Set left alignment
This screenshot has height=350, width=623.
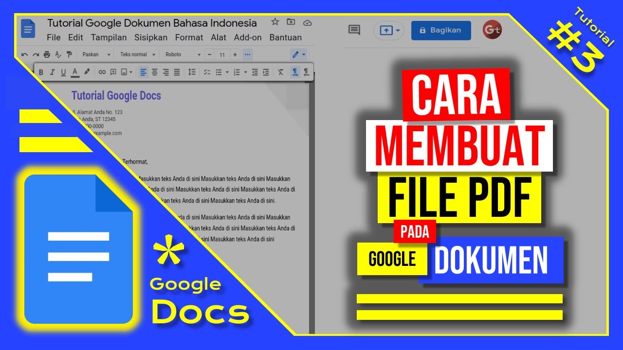pyautogui.click(x=143, y=72)
